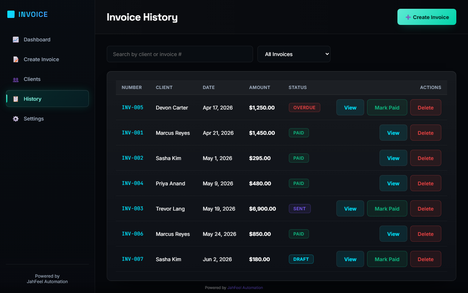
Task: Go to Create Invoice in the sidebar
Action: [47, 59]
